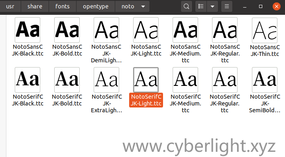This screenshot has width=285, height=157.
Task: Open the hamburger main menu
Action: pyautogui.click(x=227, y=6)
